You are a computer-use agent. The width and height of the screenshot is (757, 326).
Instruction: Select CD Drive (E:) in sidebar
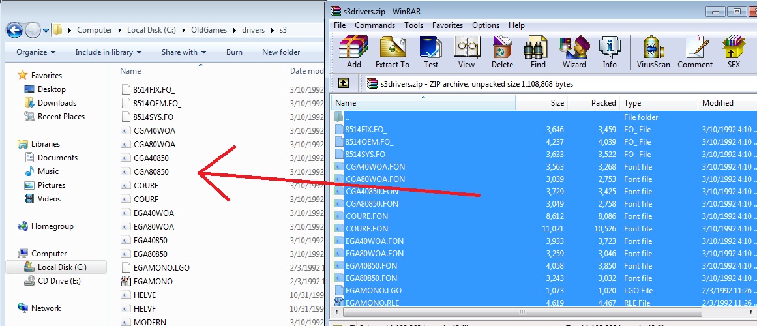coord(52,281)
